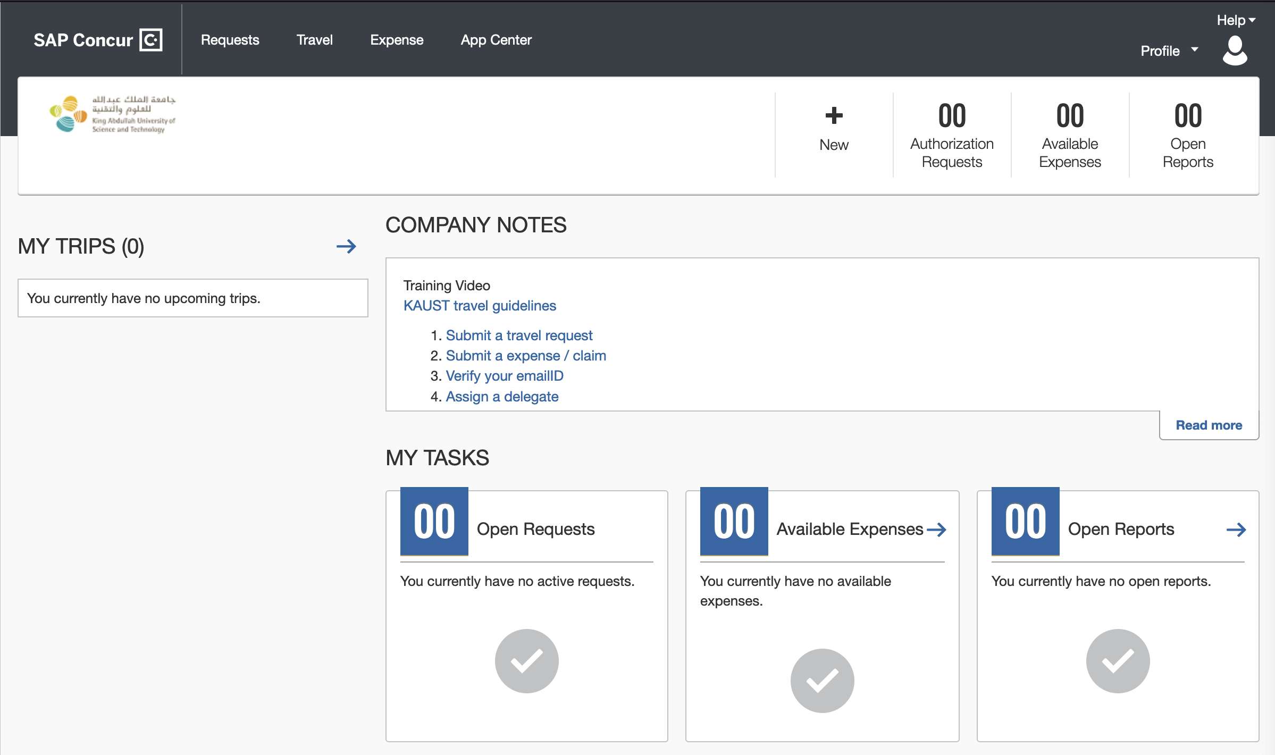Select the Requests menu tab
Screen dimensions: 1275x755
pyautogui.click(x=230, y=39)
